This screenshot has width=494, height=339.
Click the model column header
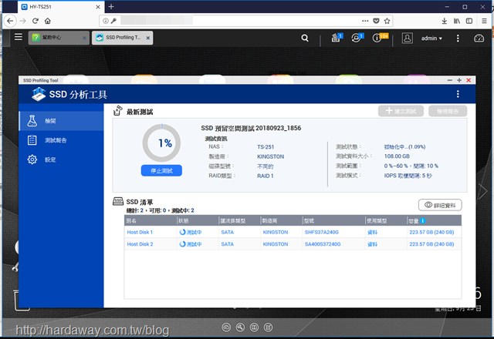[x=333, y=221]
